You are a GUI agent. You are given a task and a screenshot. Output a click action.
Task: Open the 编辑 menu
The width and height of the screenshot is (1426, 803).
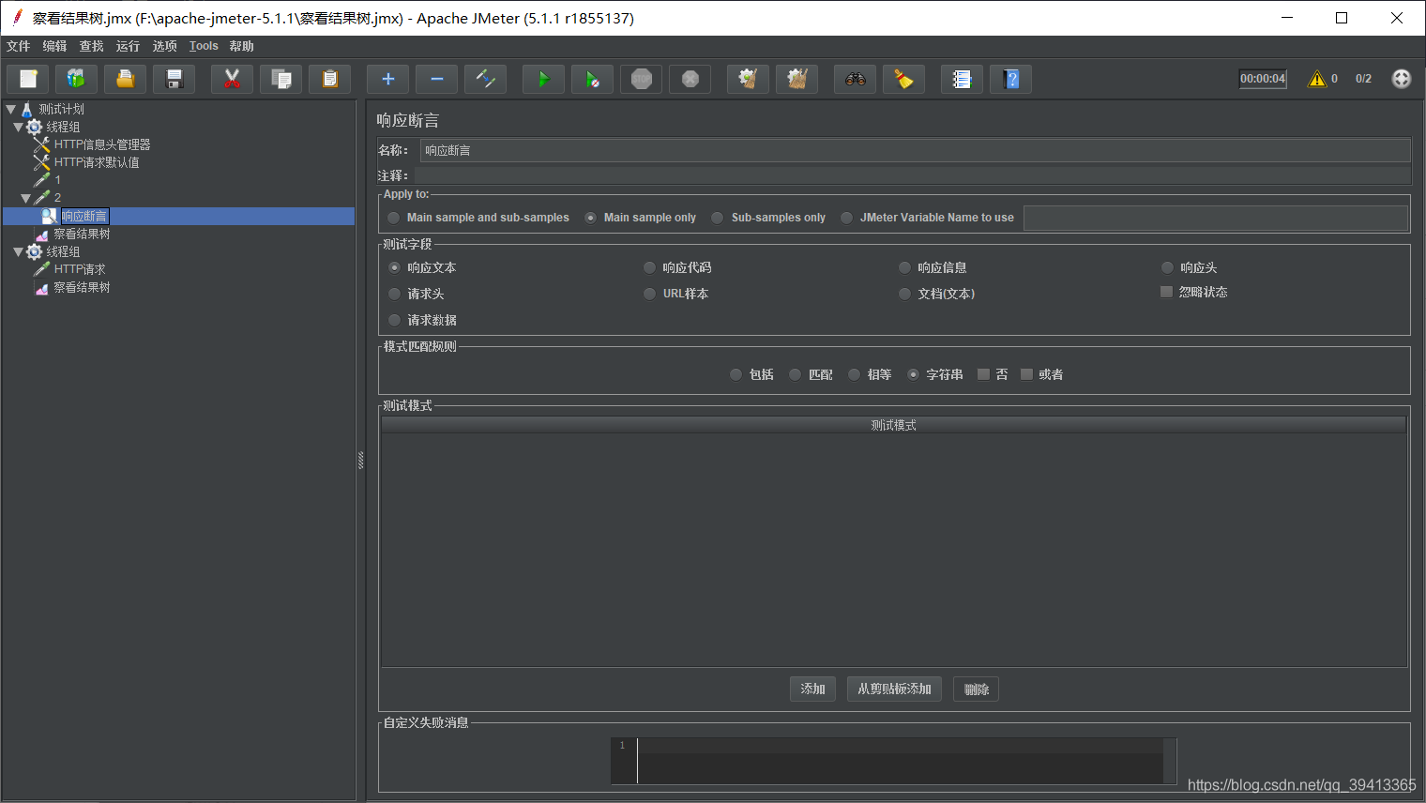tap(54, 46)
